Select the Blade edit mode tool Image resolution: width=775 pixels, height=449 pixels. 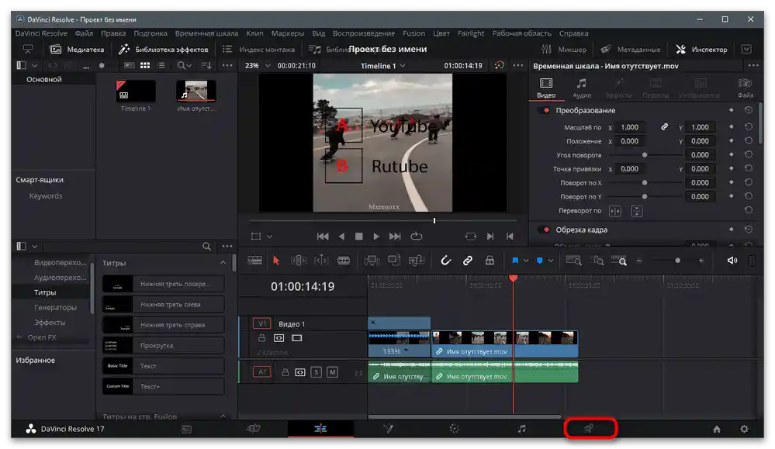pyautogui.click(x=344, y=261)
